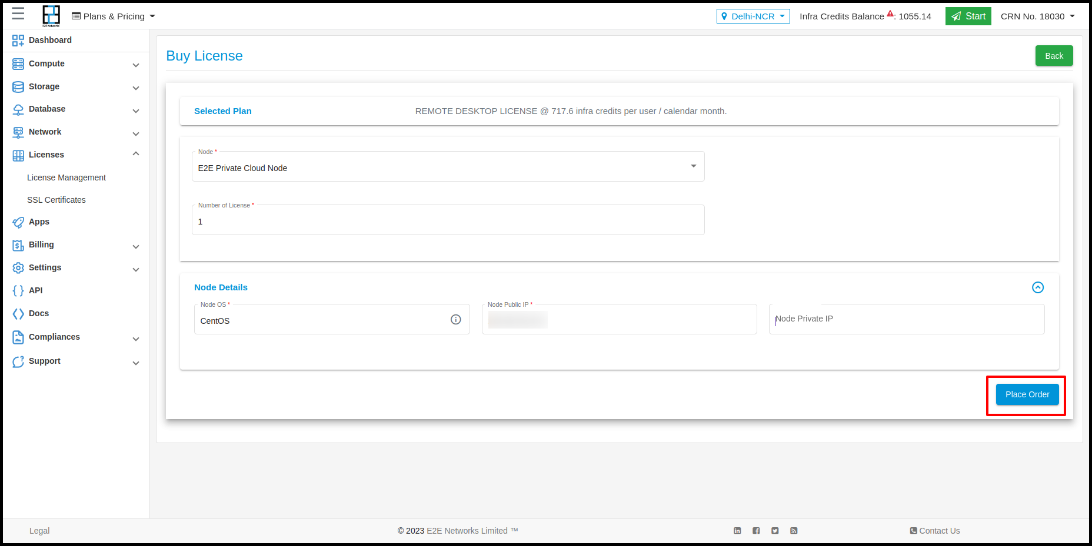Click the Database icon in sidebar

[x=18, y=109]
